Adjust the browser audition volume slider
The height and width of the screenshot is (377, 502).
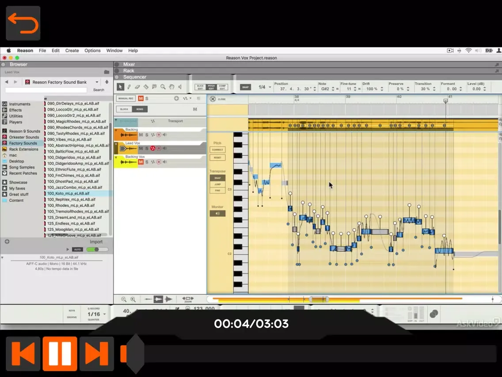97,250
